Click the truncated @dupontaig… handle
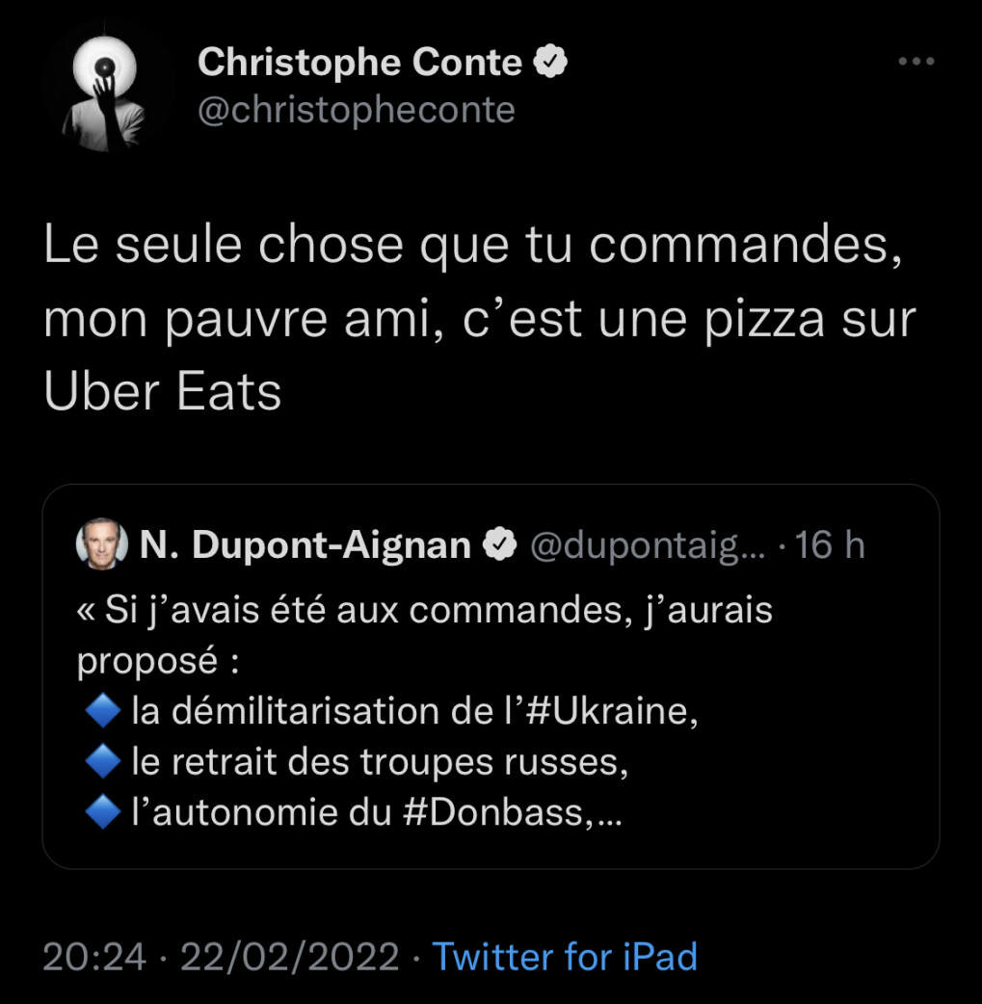Viewport: 982px width, 1004px height. pyautogui.click(x=648, y=546)
